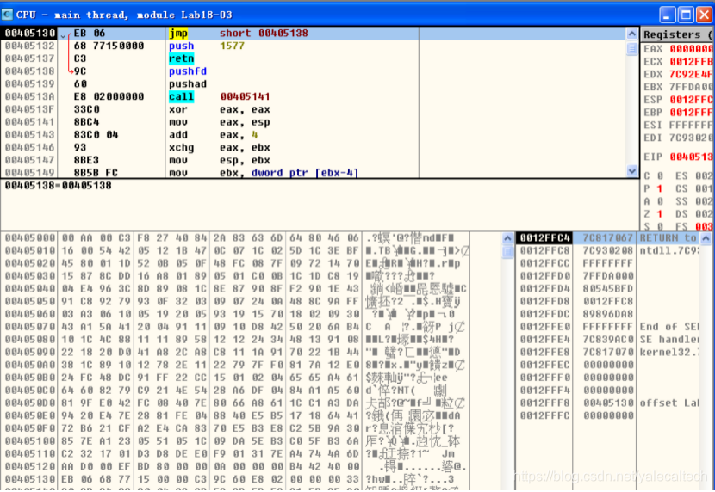Select the EIP register value
Screen dimensions: 715x492
pos(691,157)
